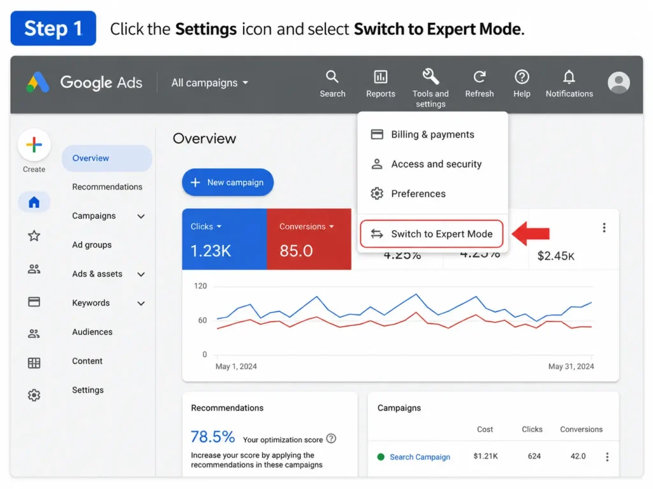This screenshot has width=653, height=489.
Task: Open the Help icon
Action: tap(522, 77)
